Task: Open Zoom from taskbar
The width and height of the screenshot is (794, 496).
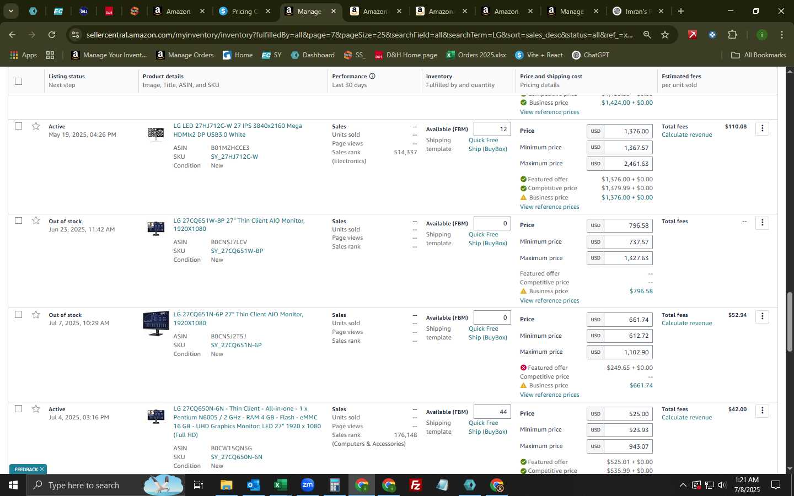Action: pyautogui.click(x=307, y=485)
